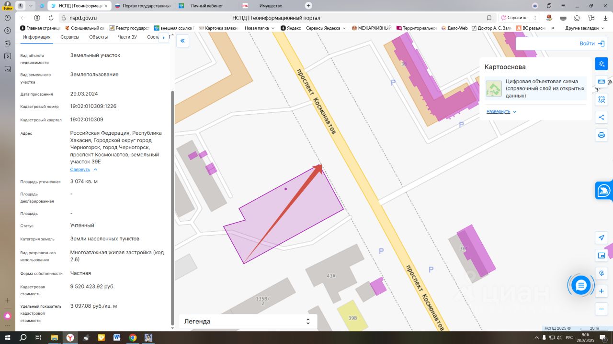The width and height of the screenshot is (613, 344).
Task: Select the Информация tab
Action: pos(37,37)
